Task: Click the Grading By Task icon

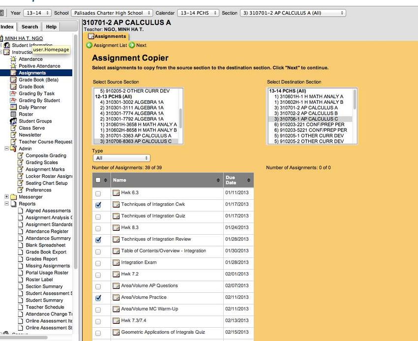Action: (13, 93)
